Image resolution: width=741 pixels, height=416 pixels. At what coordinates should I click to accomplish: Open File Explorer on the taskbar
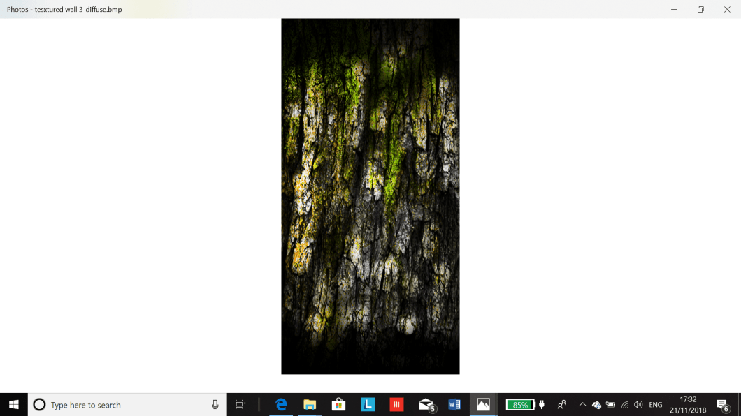pos(310,404)
